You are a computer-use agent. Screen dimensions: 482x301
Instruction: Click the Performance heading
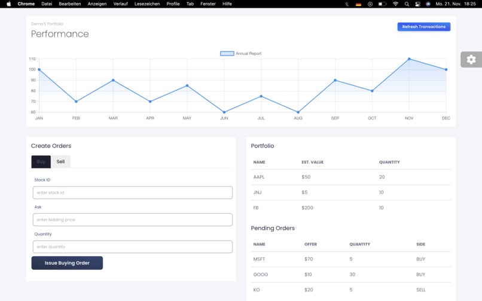tap(60, 34)
